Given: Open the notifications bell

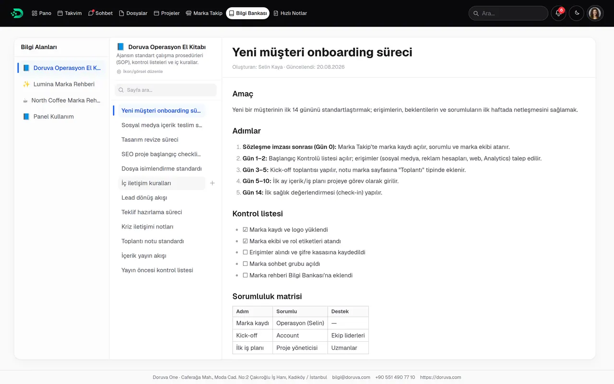Looking at the screenshot, I should tap(558, 13).
